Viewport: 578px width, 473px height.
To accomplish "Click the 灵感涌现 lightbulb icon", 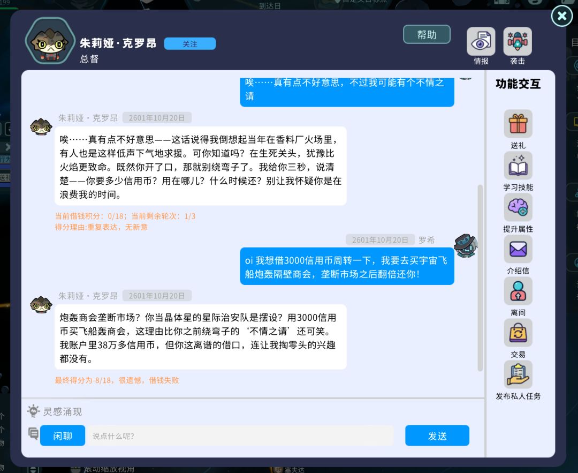I will tap(33, 411).
